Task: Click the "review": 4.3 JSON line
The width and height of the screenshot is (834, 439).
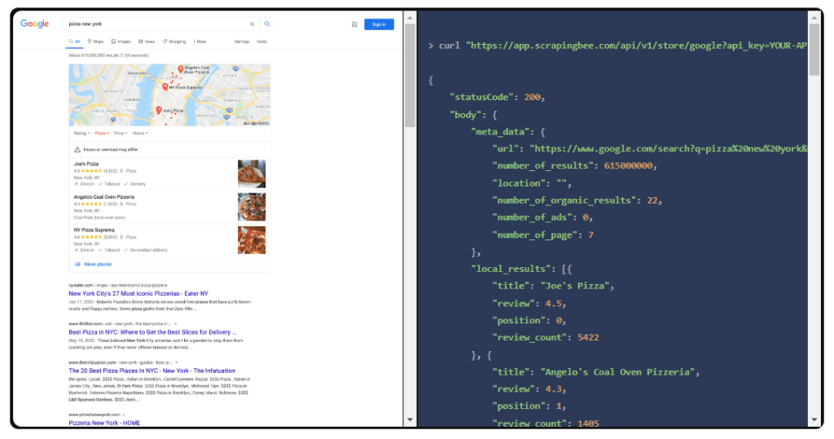Action: point(529,389)
